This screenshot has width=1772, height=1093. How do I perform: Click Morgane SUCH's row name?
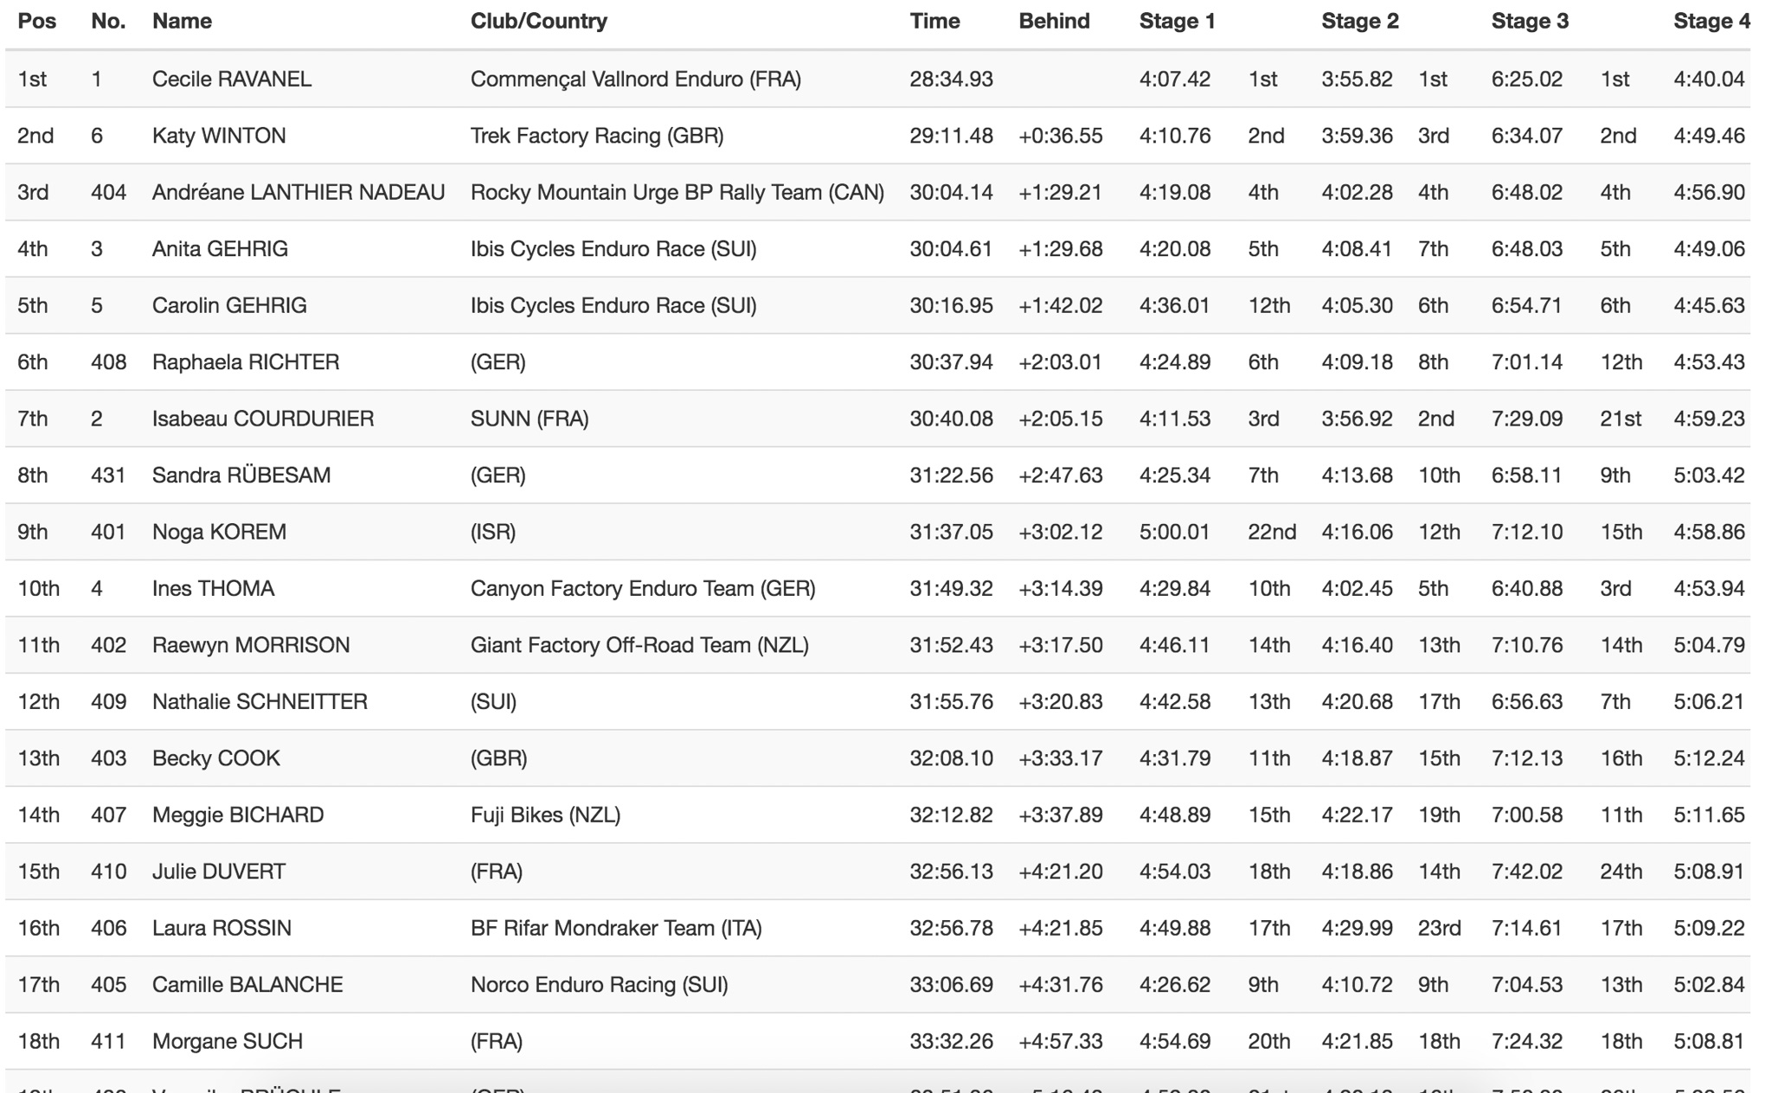click(228, 1041)
